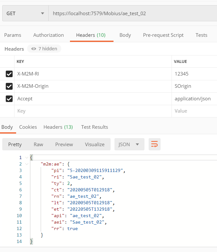Uncheck the Accept header checkbox
This screenshot has width=217, height=252.
click(9, 99)
